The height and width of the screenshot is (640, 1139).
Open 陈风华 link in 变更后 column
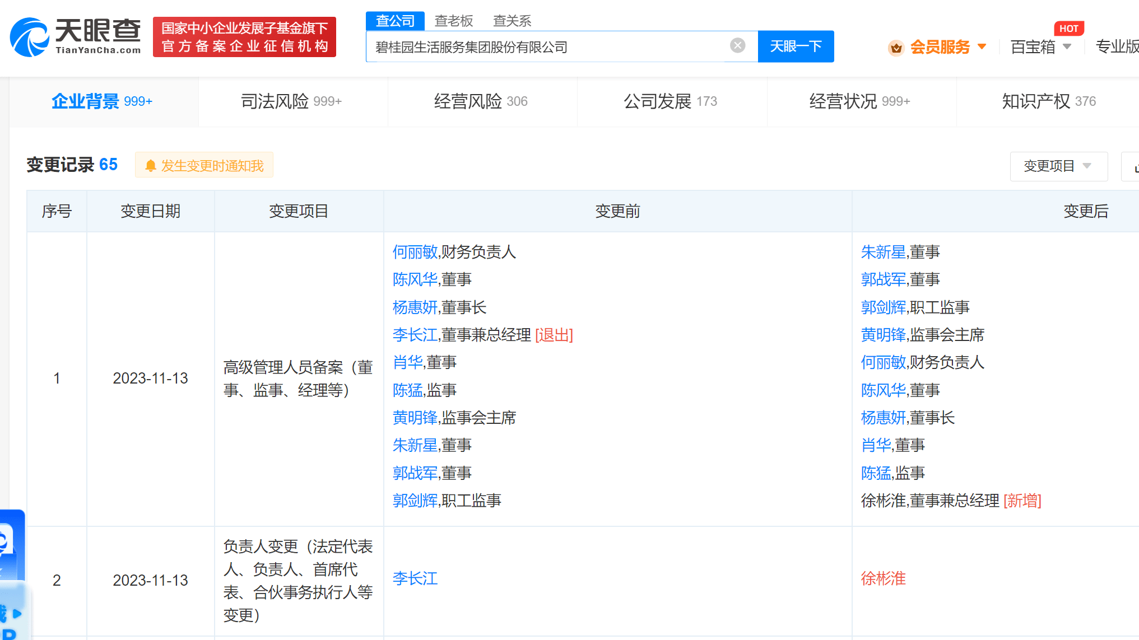click(883, 390)
